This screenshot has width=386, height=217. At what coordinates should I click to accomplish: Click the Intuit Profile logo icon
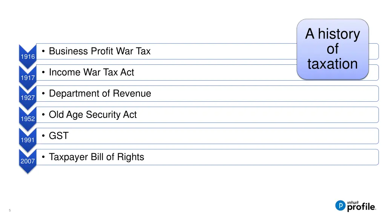tap(340, 205)
